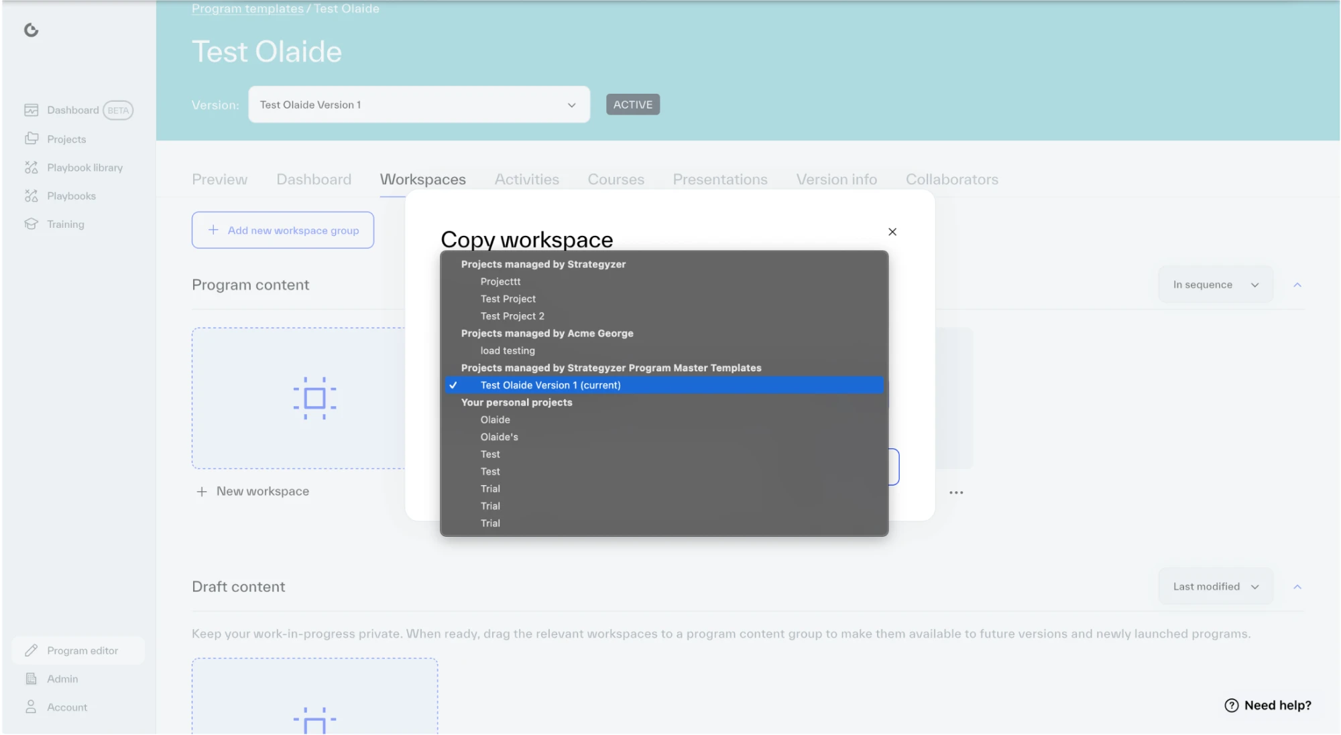The width and height of the screenshot is (1341, 735).
Task: Go to the Presentations tab
Action: pos(720,180)
